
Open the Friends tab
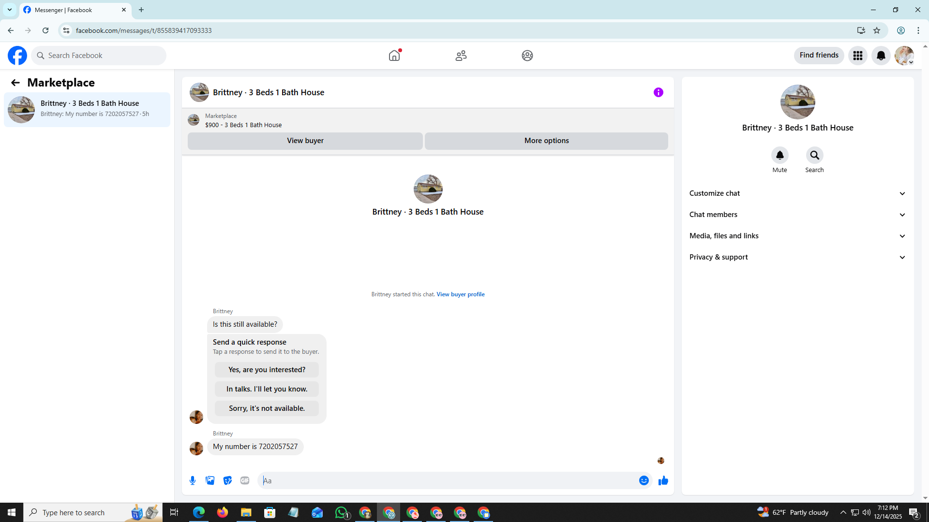point(461,56)
